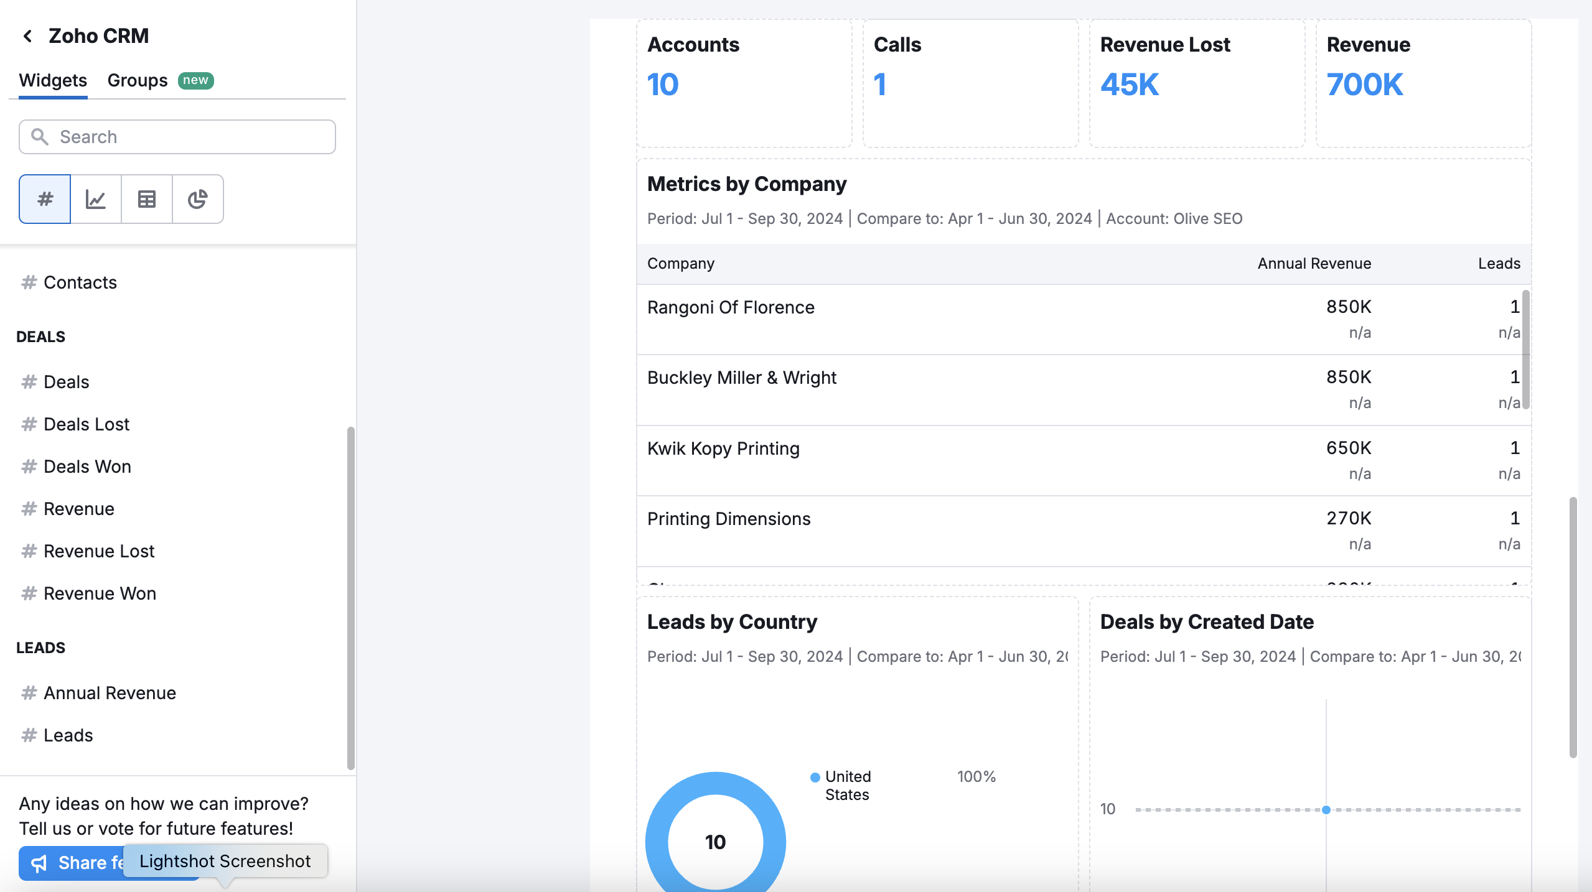This screenshot has width=1592, height=892.
Task: Click the Contacts sidebar icon
Action: pyautogui.click(x=29, y=282)
